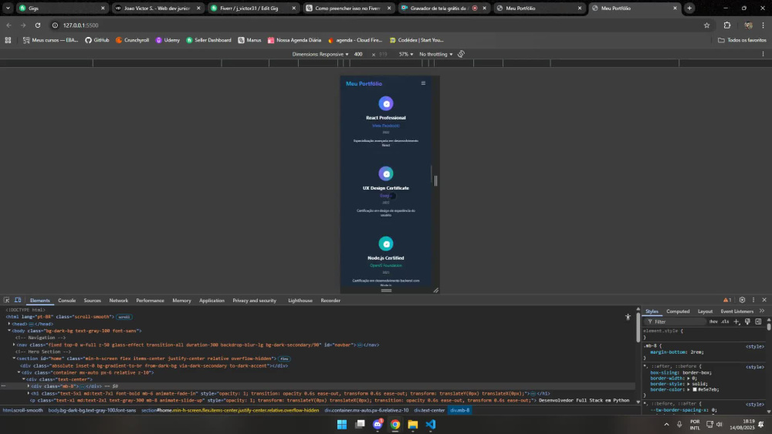Open the Event Listeners tab
Screen dimensions: 772x434
(737, 311)
